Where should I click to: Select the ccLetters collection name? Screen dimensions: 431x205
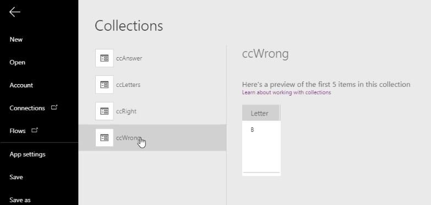[128, 85]
